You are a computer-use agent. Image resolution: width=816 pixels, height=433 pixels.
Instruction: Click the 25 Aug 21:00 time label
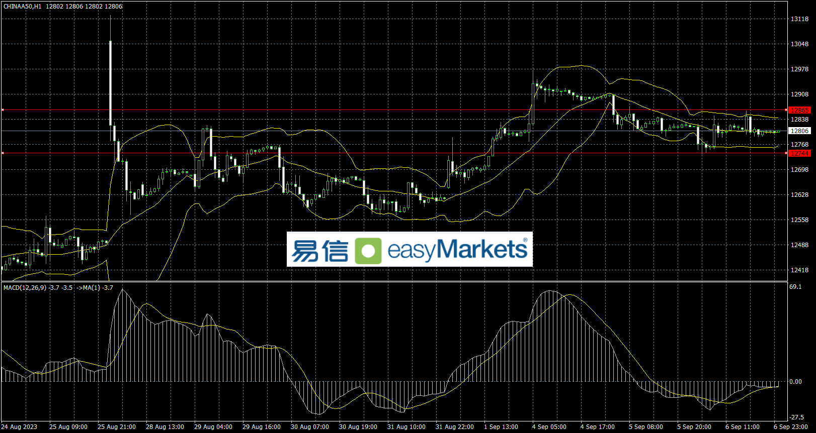tap(117, 427)
